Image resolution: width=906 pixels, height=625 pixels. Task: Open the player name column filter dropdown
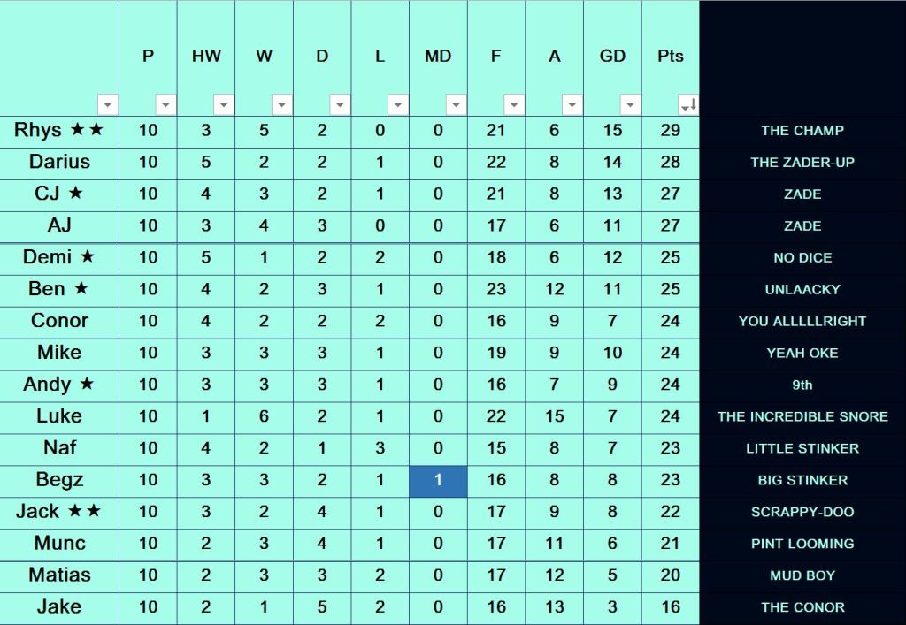(x=107, y=105)
